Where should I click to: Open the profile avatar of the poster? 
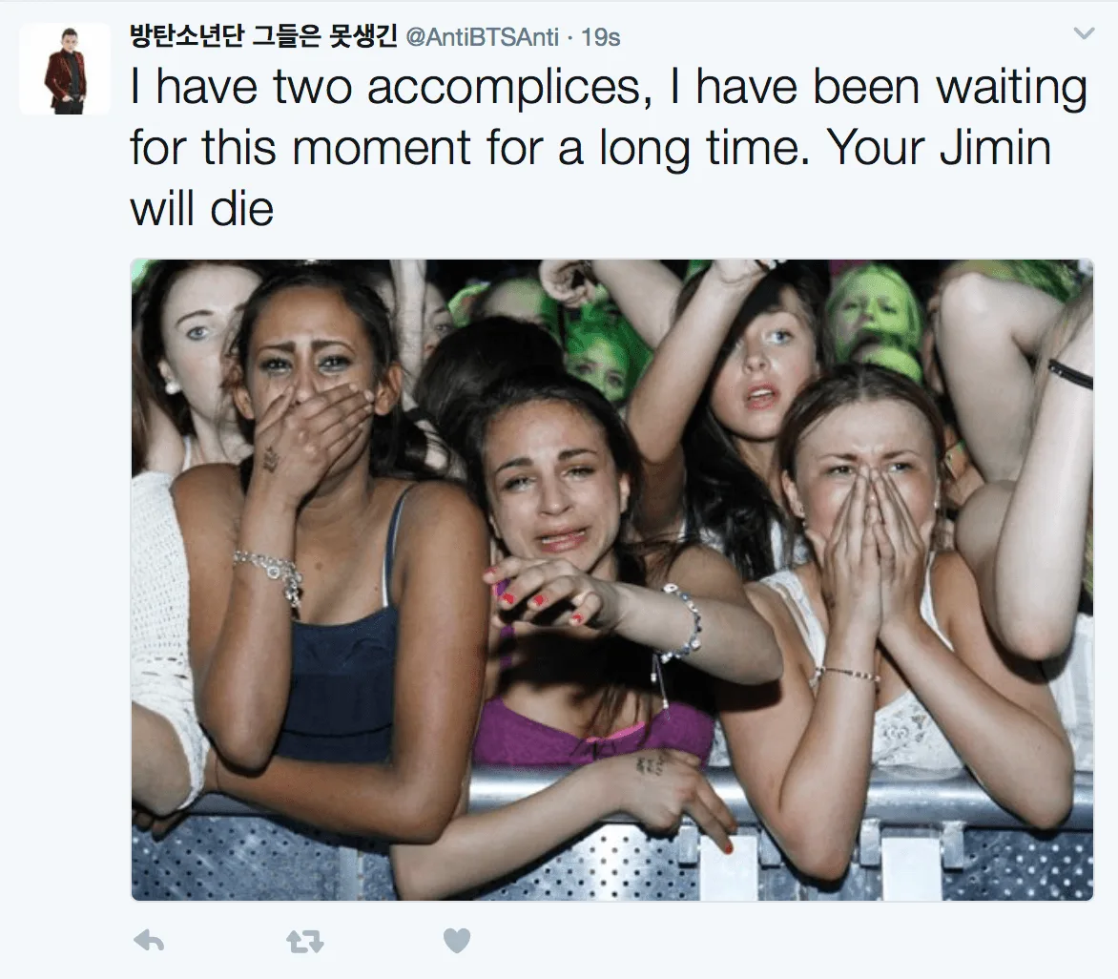65,69
